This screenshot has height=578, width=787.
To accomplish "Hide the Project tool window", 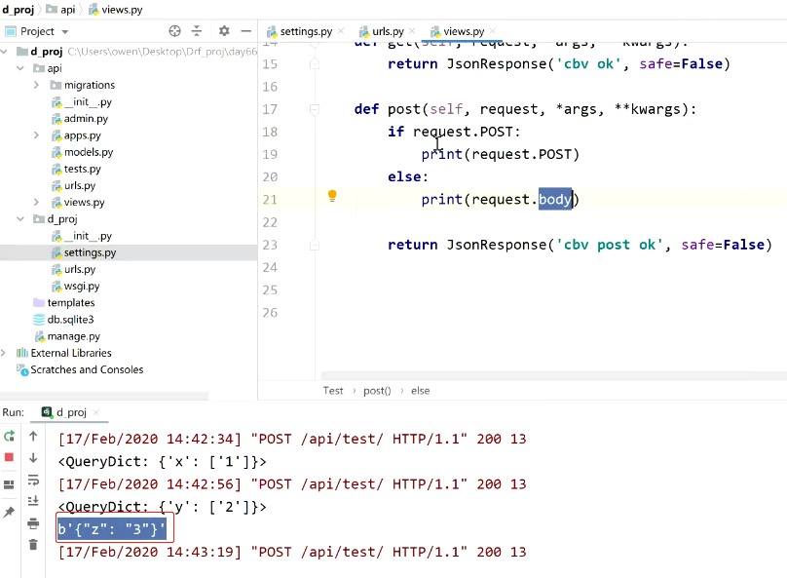I will click(x=244, y=31).
